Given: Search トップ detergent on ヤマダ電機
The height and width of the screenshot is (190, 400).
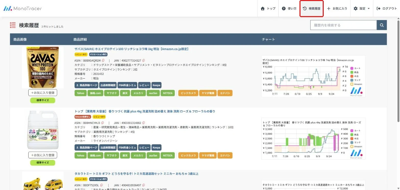Looking at the screenshot, I should tap(208, 155).
